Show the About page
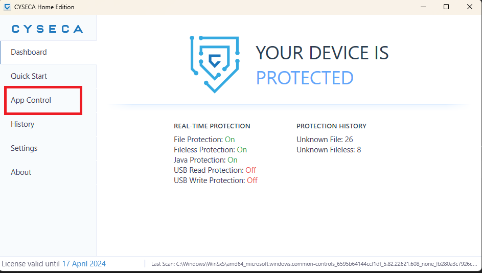This screenshot has width=482, height=273. (x=21, y=172)
